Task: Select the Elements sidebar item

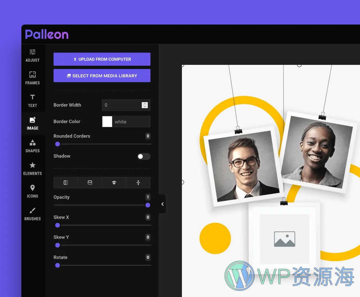Action: coord(33,168)
